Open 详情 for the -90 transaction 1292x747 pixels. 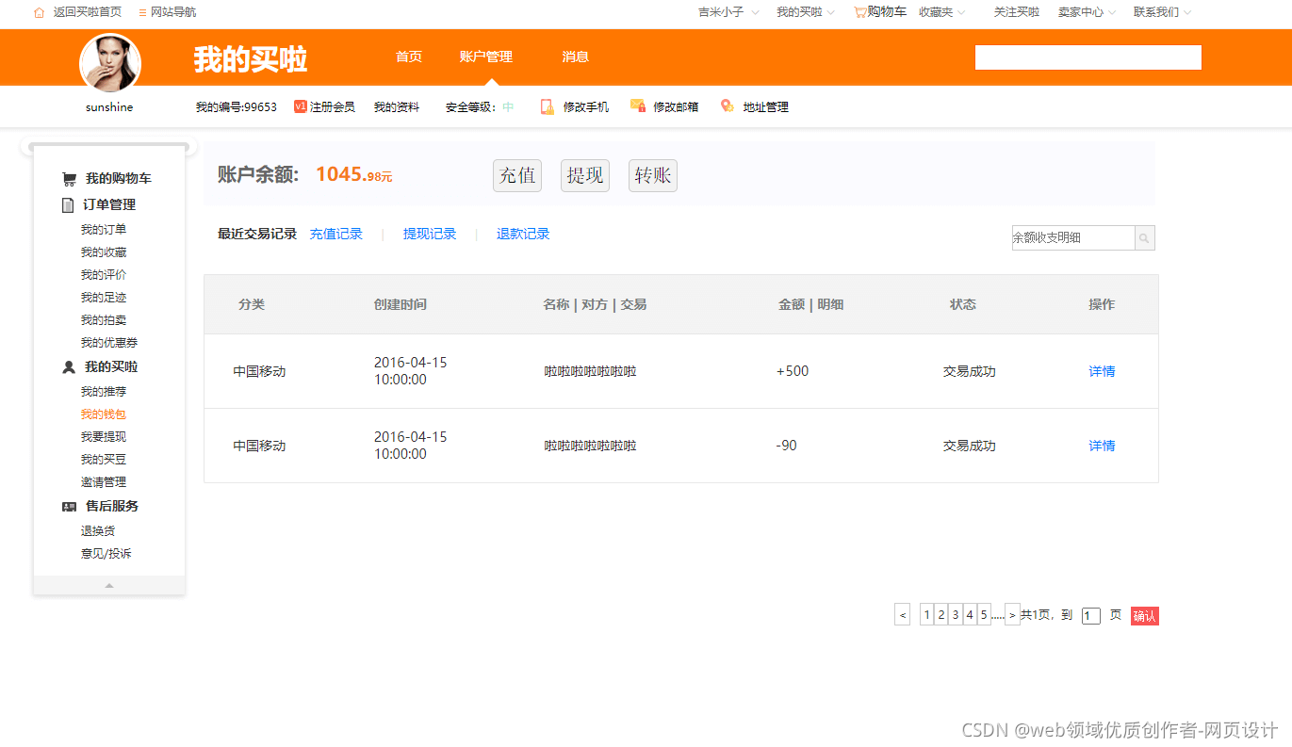click(1102, 446)
